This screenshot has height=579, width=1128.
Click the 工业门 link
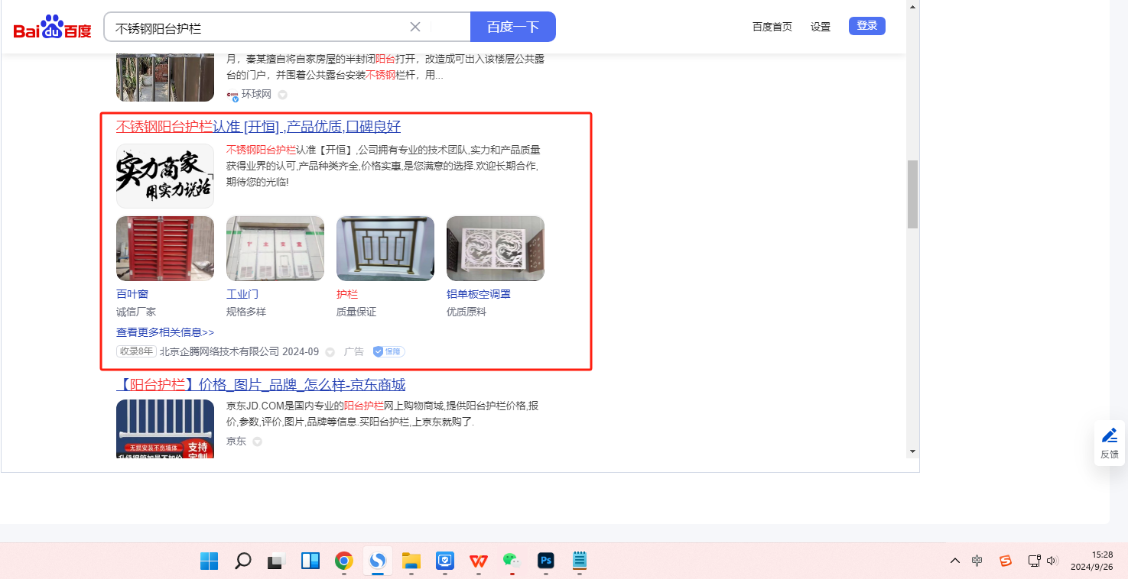(x=242, y=294)
